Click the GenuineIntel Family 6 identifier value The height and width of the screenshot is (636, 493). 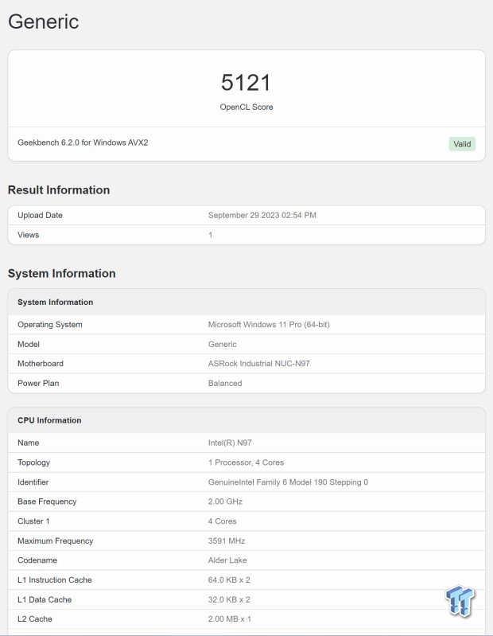288,482
